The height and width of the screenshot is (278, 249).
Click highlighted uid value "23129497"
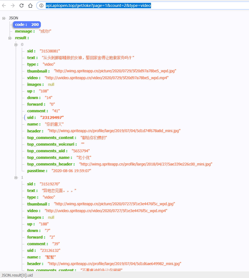click(52, 117)
